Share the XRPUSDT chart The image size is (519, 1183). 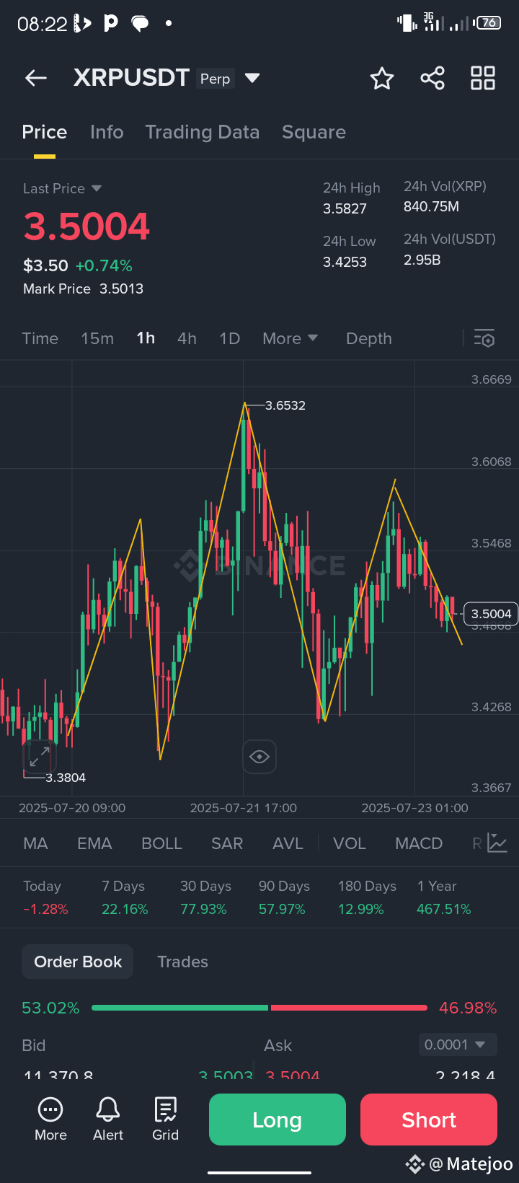[x=432, y=78]
